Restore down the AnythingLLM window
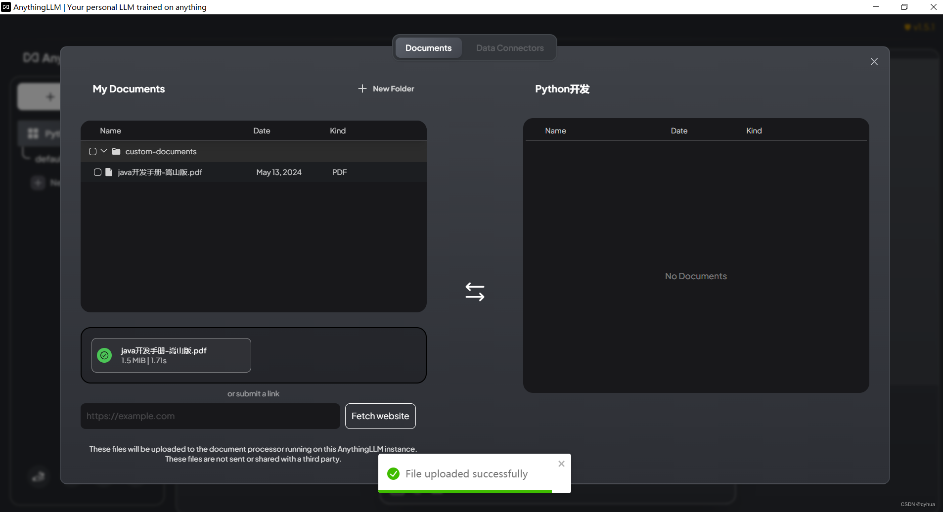 coord(904,7)
